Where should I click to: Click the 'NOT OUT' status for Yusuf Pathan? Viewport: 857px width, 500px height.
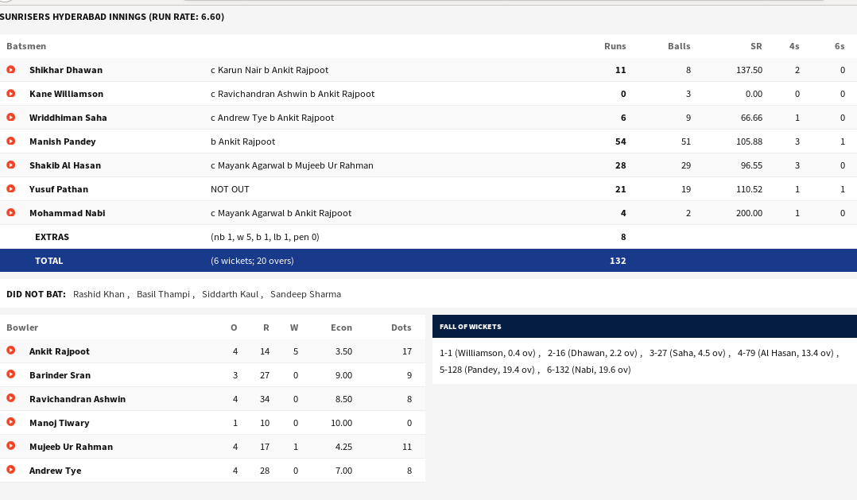(230, 189)
